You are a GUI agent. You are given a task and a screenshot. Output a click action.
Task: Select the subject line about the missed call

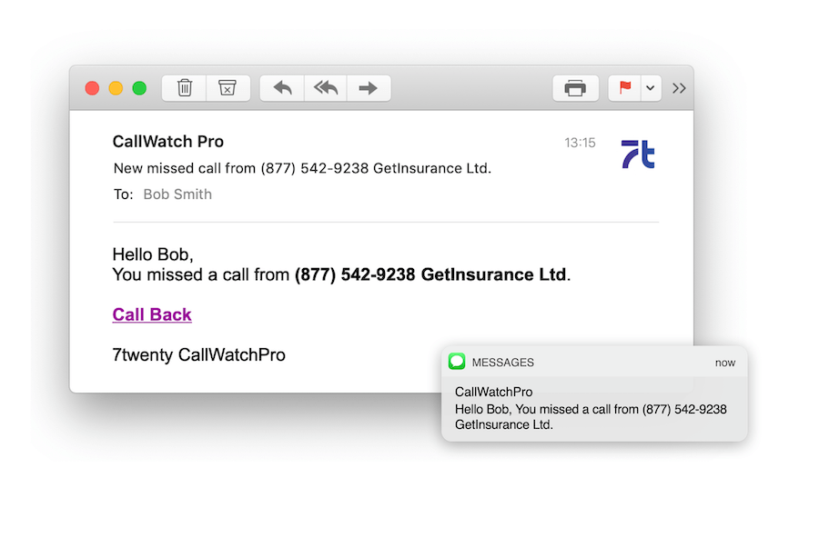coord(301,168)
